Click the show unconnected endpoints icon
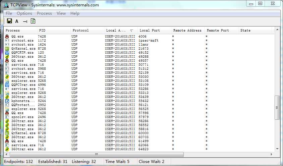 (25, 21)
